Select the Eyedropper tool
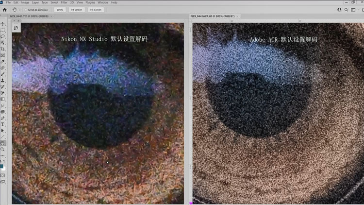The width and height of the screenshot is (364, 205). [2, 62]
